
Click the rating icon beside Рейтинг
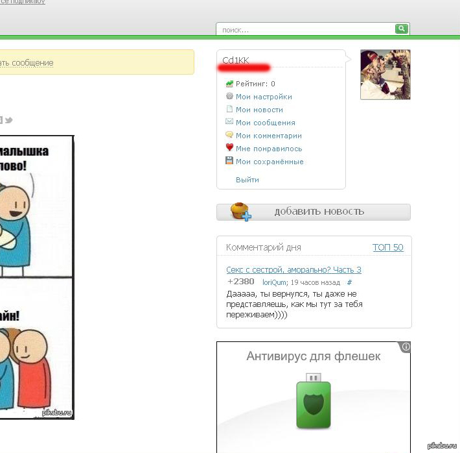229,84
